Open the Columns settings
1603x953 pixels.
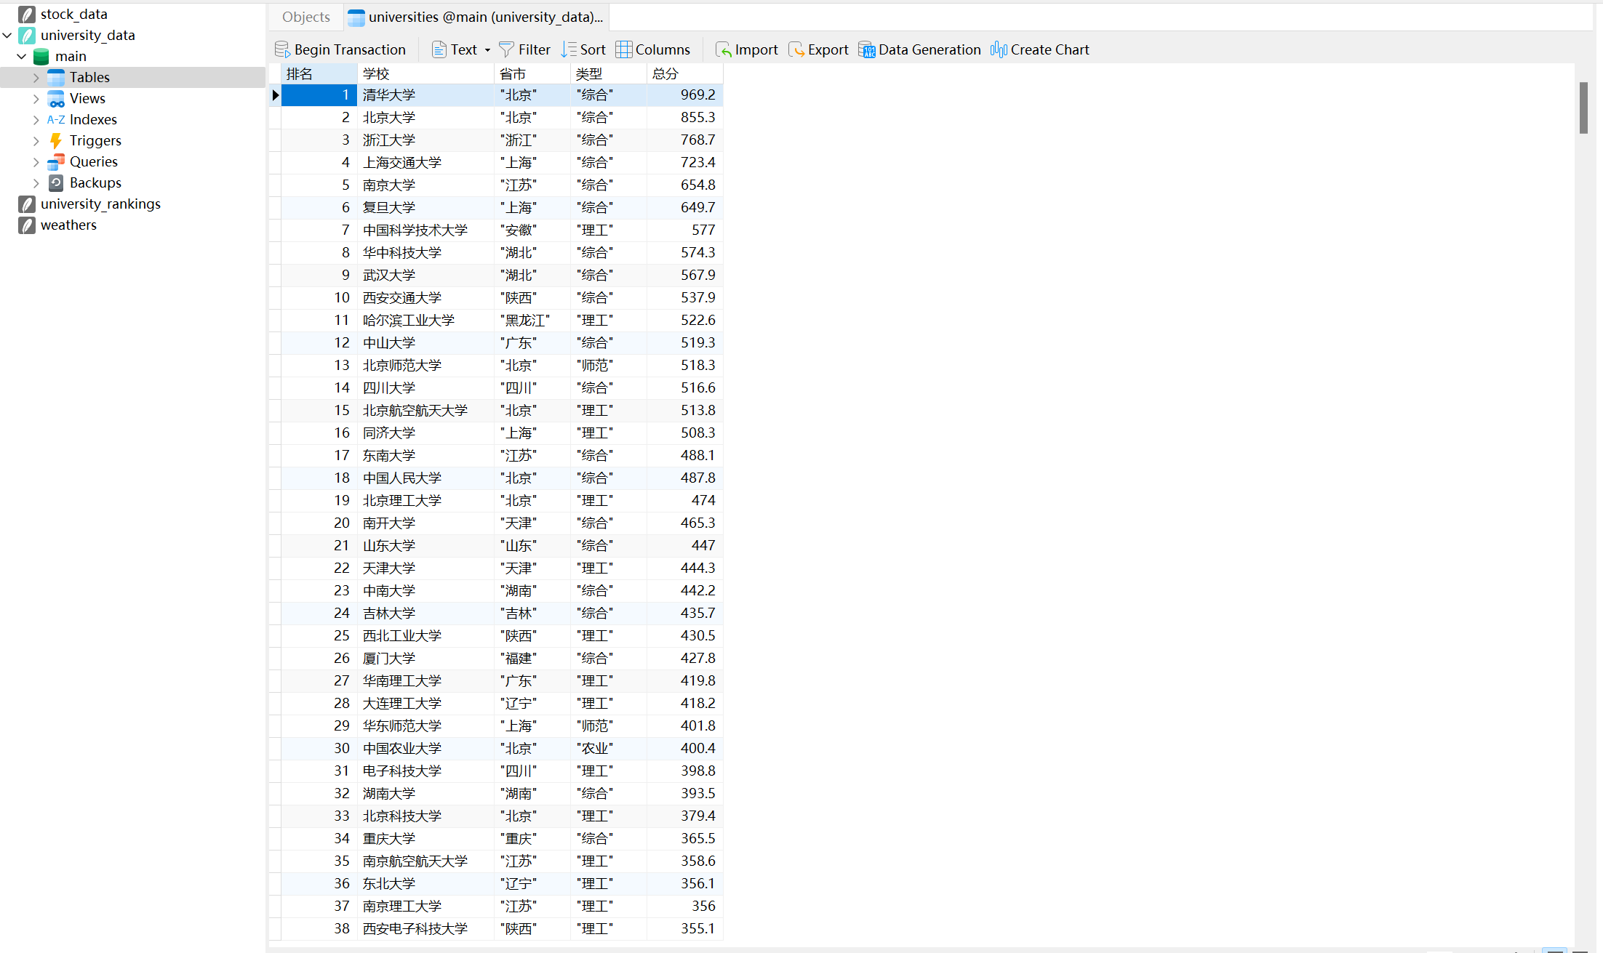coord(624,49)
